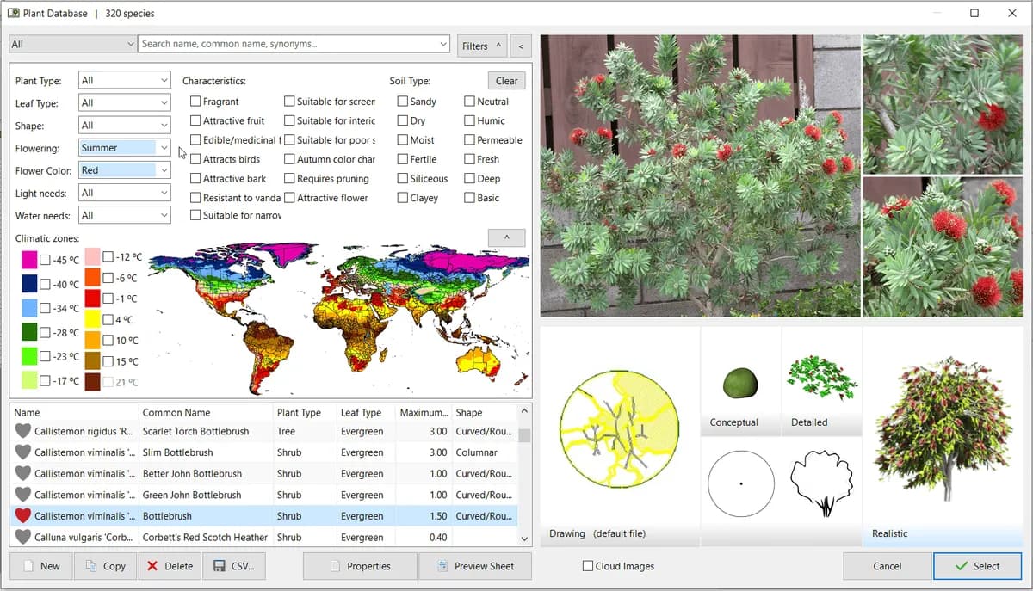Delete the selected plant
This screenshot has width=1033, height=591.
tap(170, 566)
